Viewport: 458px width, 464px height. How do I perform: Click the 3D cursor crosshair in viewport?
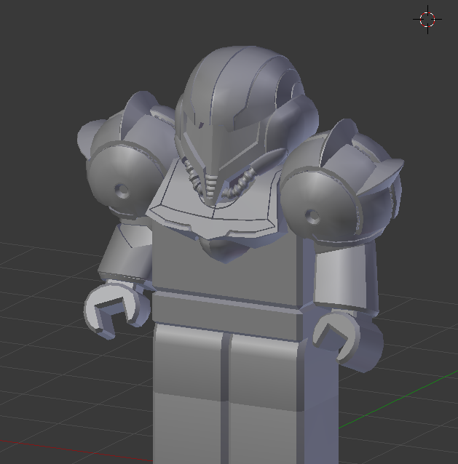[x=427, y=20]
